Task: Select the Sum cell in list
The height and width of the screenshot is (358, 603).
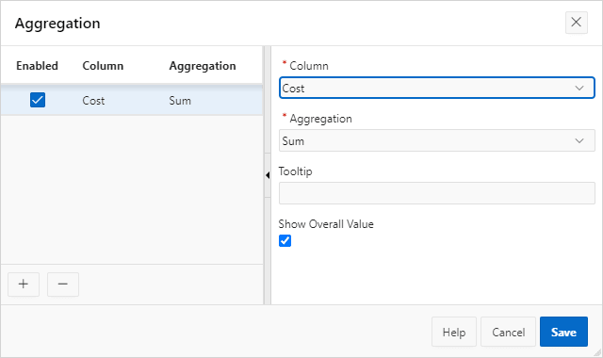Action: point(180,101)
